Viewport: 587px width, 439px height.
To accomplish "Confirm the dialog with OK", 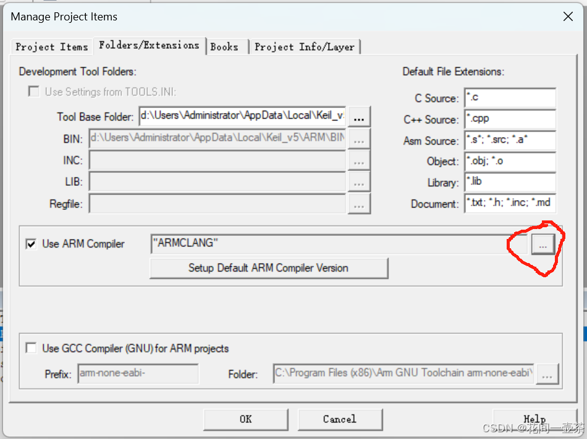I will [246, 419].
